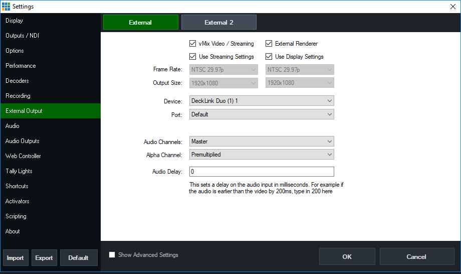
Task: Toggle the External Renderer checkbox
Action: [269, 44]
